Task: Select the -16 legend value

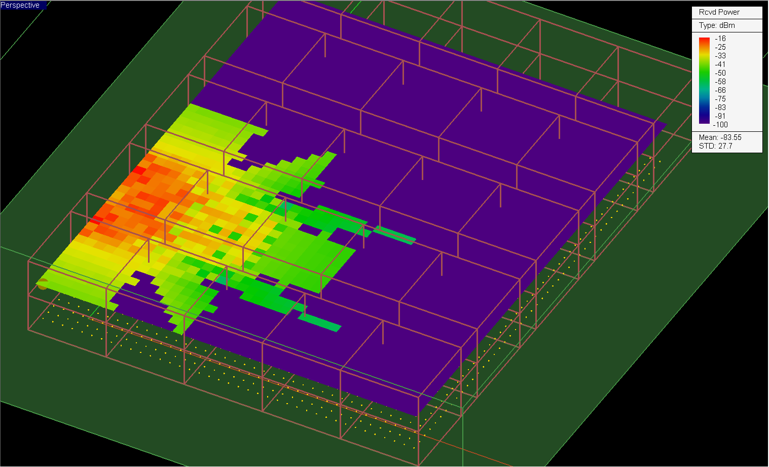Action: click(720, 39)
